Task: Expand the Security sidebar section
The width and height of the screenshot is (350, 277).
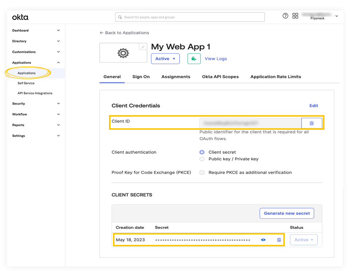Action: 36,104
